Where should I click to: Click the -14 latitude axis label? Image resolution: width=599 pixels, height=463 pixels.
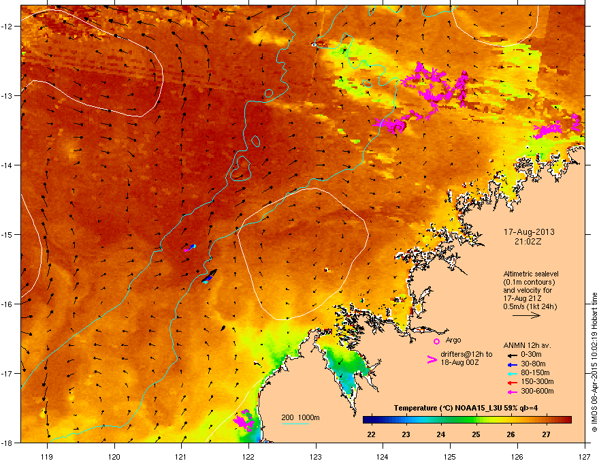click(7, 165)
